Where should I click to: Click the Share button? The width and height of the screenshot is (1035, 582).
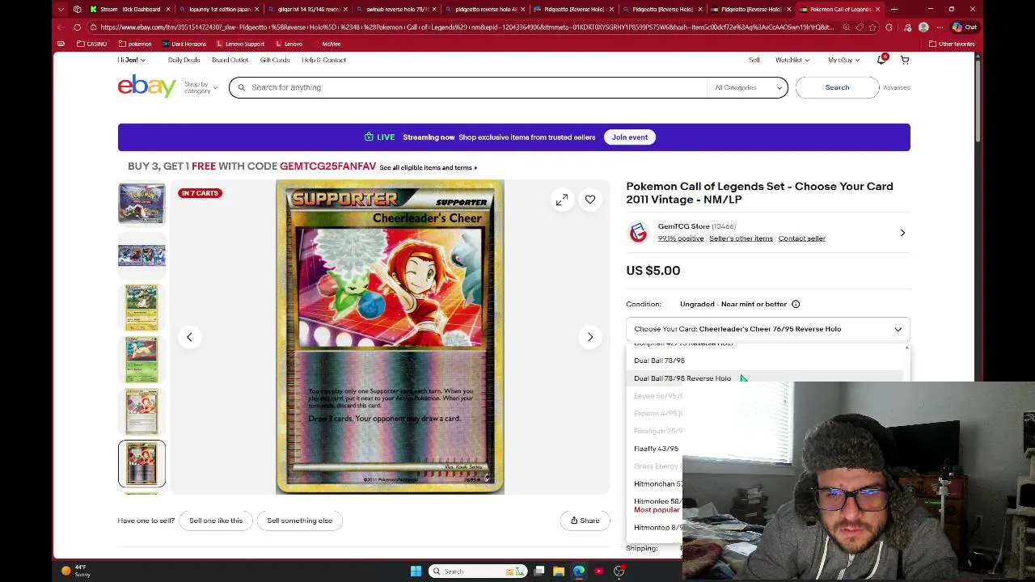click(x=585, y=521)
